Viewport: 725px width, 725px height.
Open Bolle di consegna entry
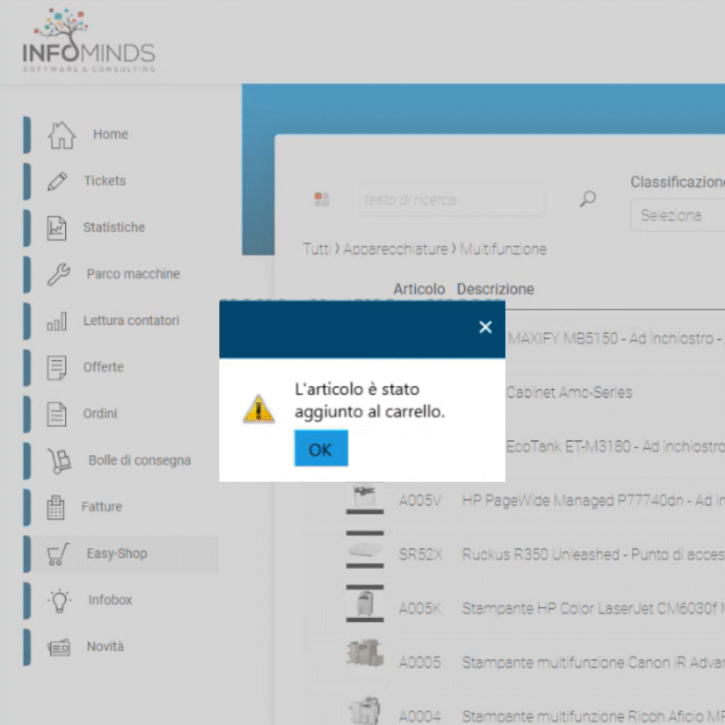pyautogui.click(x=139, y=460)
